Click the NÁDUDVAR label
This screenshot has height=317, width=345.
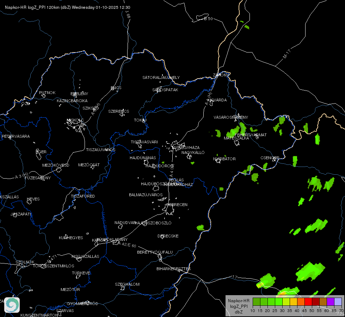125,223
